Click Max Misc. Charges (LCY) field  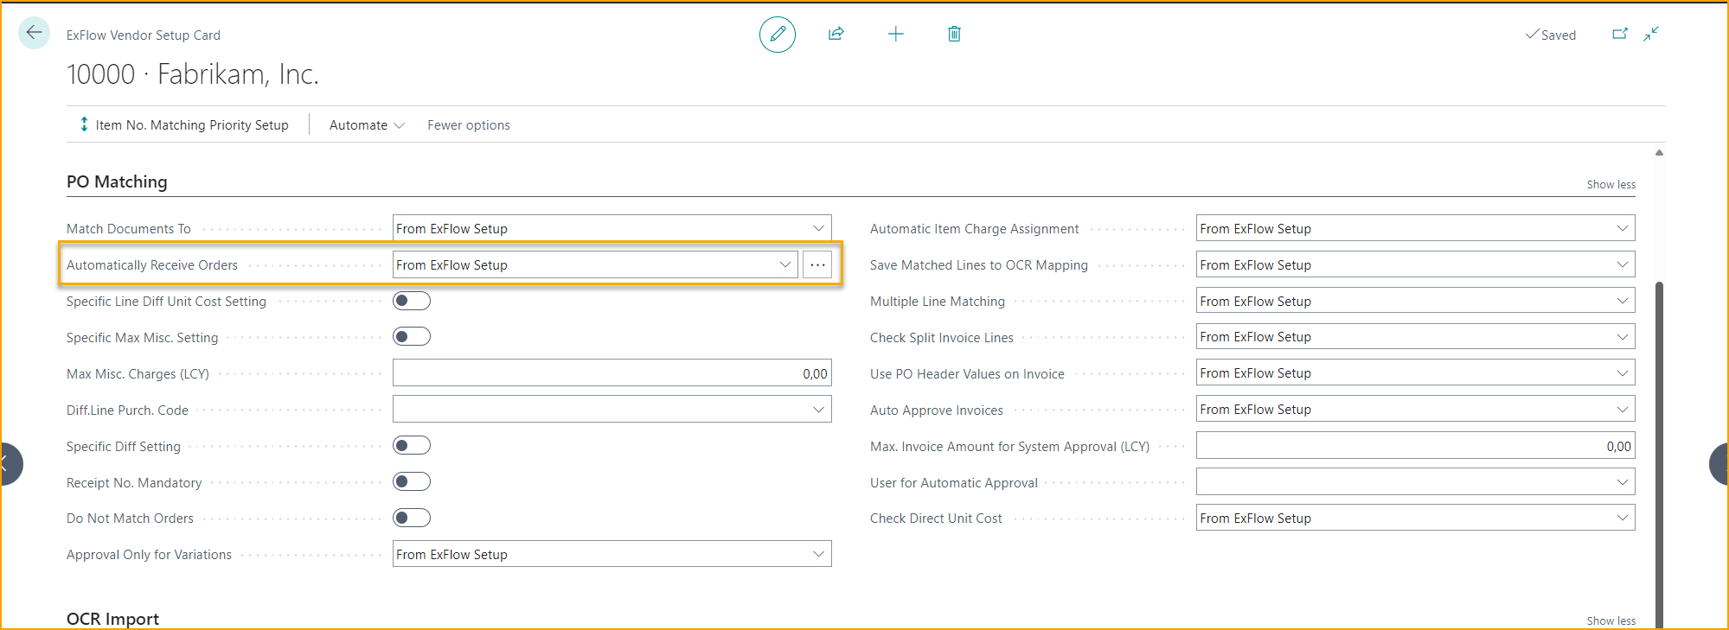(x=612, y=372)
